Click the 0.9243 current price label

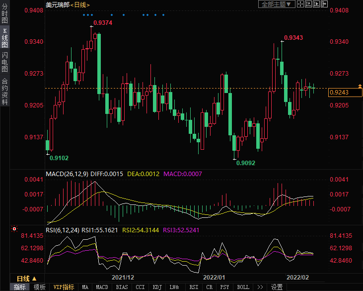point(339,93)
